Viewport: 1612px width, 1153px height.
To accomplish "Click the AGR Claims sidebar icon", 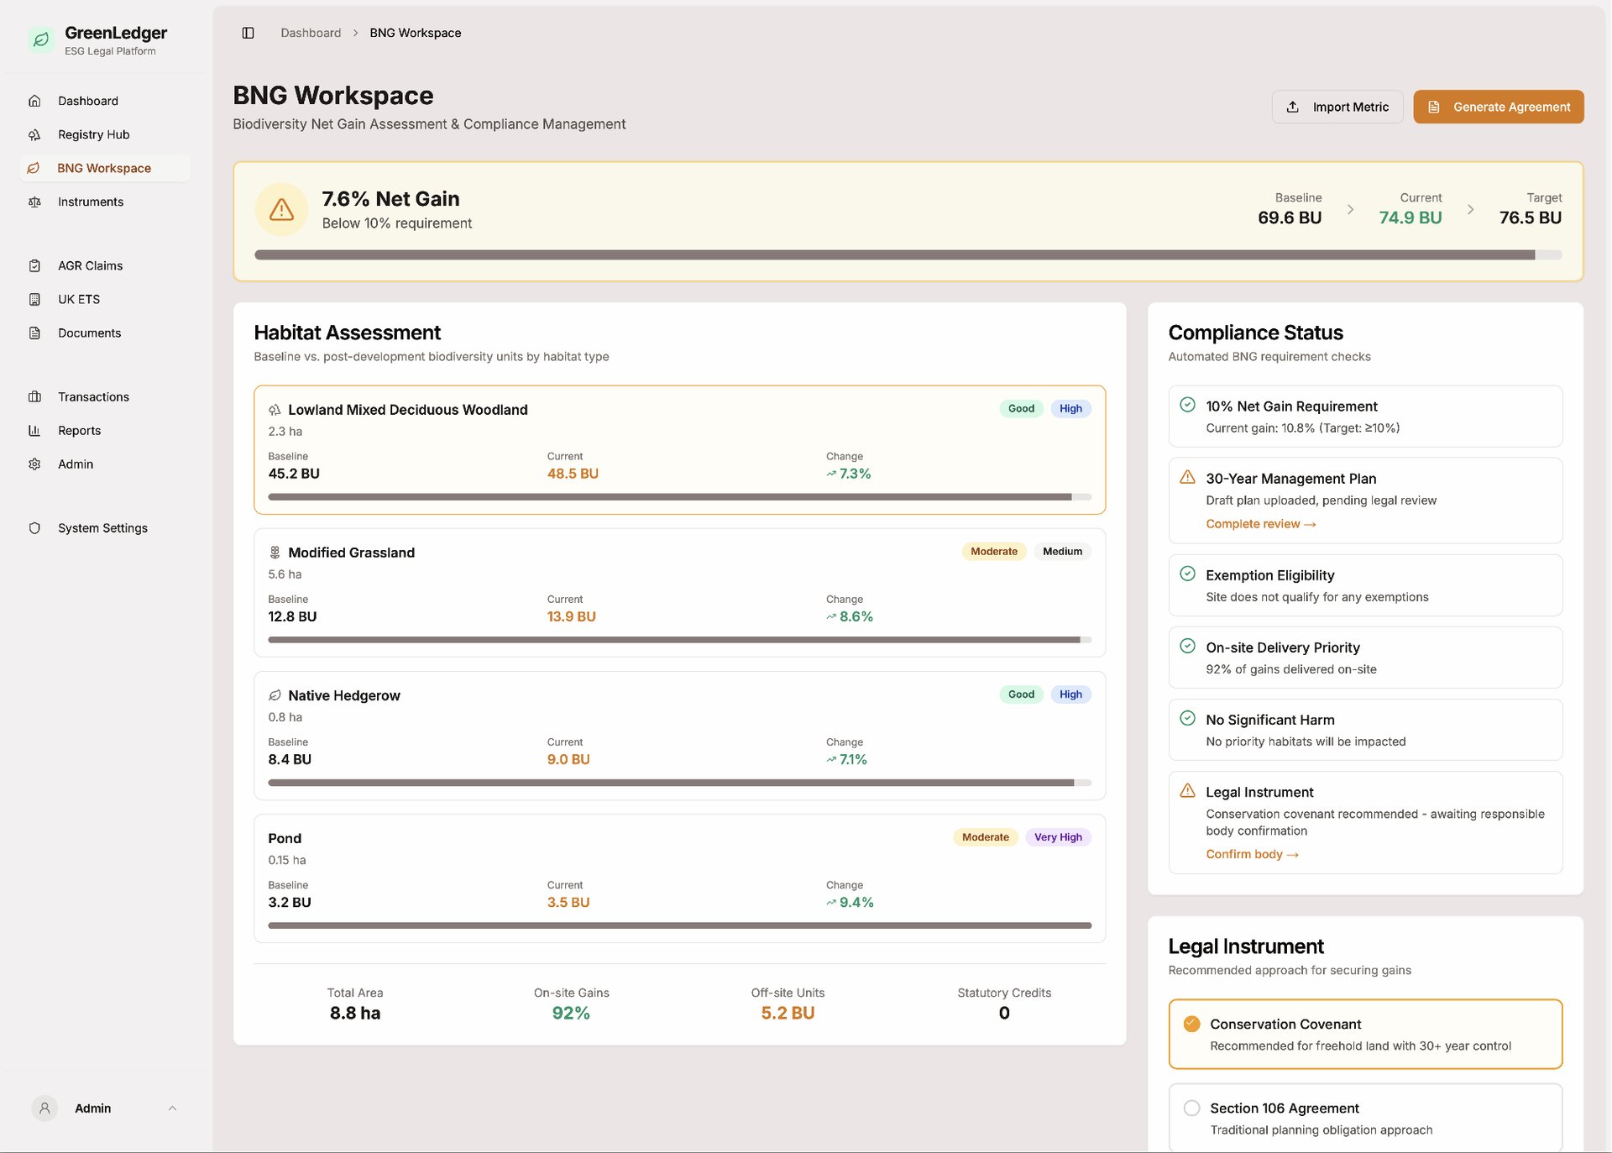I will (x=34, y=265).
